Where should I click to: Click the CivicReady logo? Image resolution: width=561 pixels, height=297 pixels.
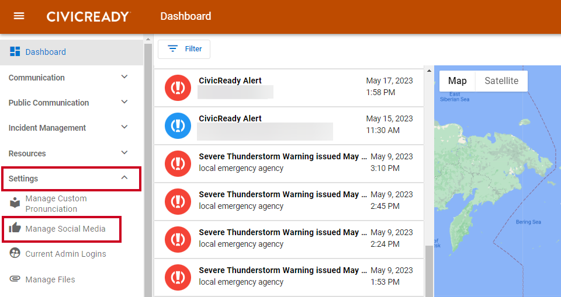pos(89,16)
